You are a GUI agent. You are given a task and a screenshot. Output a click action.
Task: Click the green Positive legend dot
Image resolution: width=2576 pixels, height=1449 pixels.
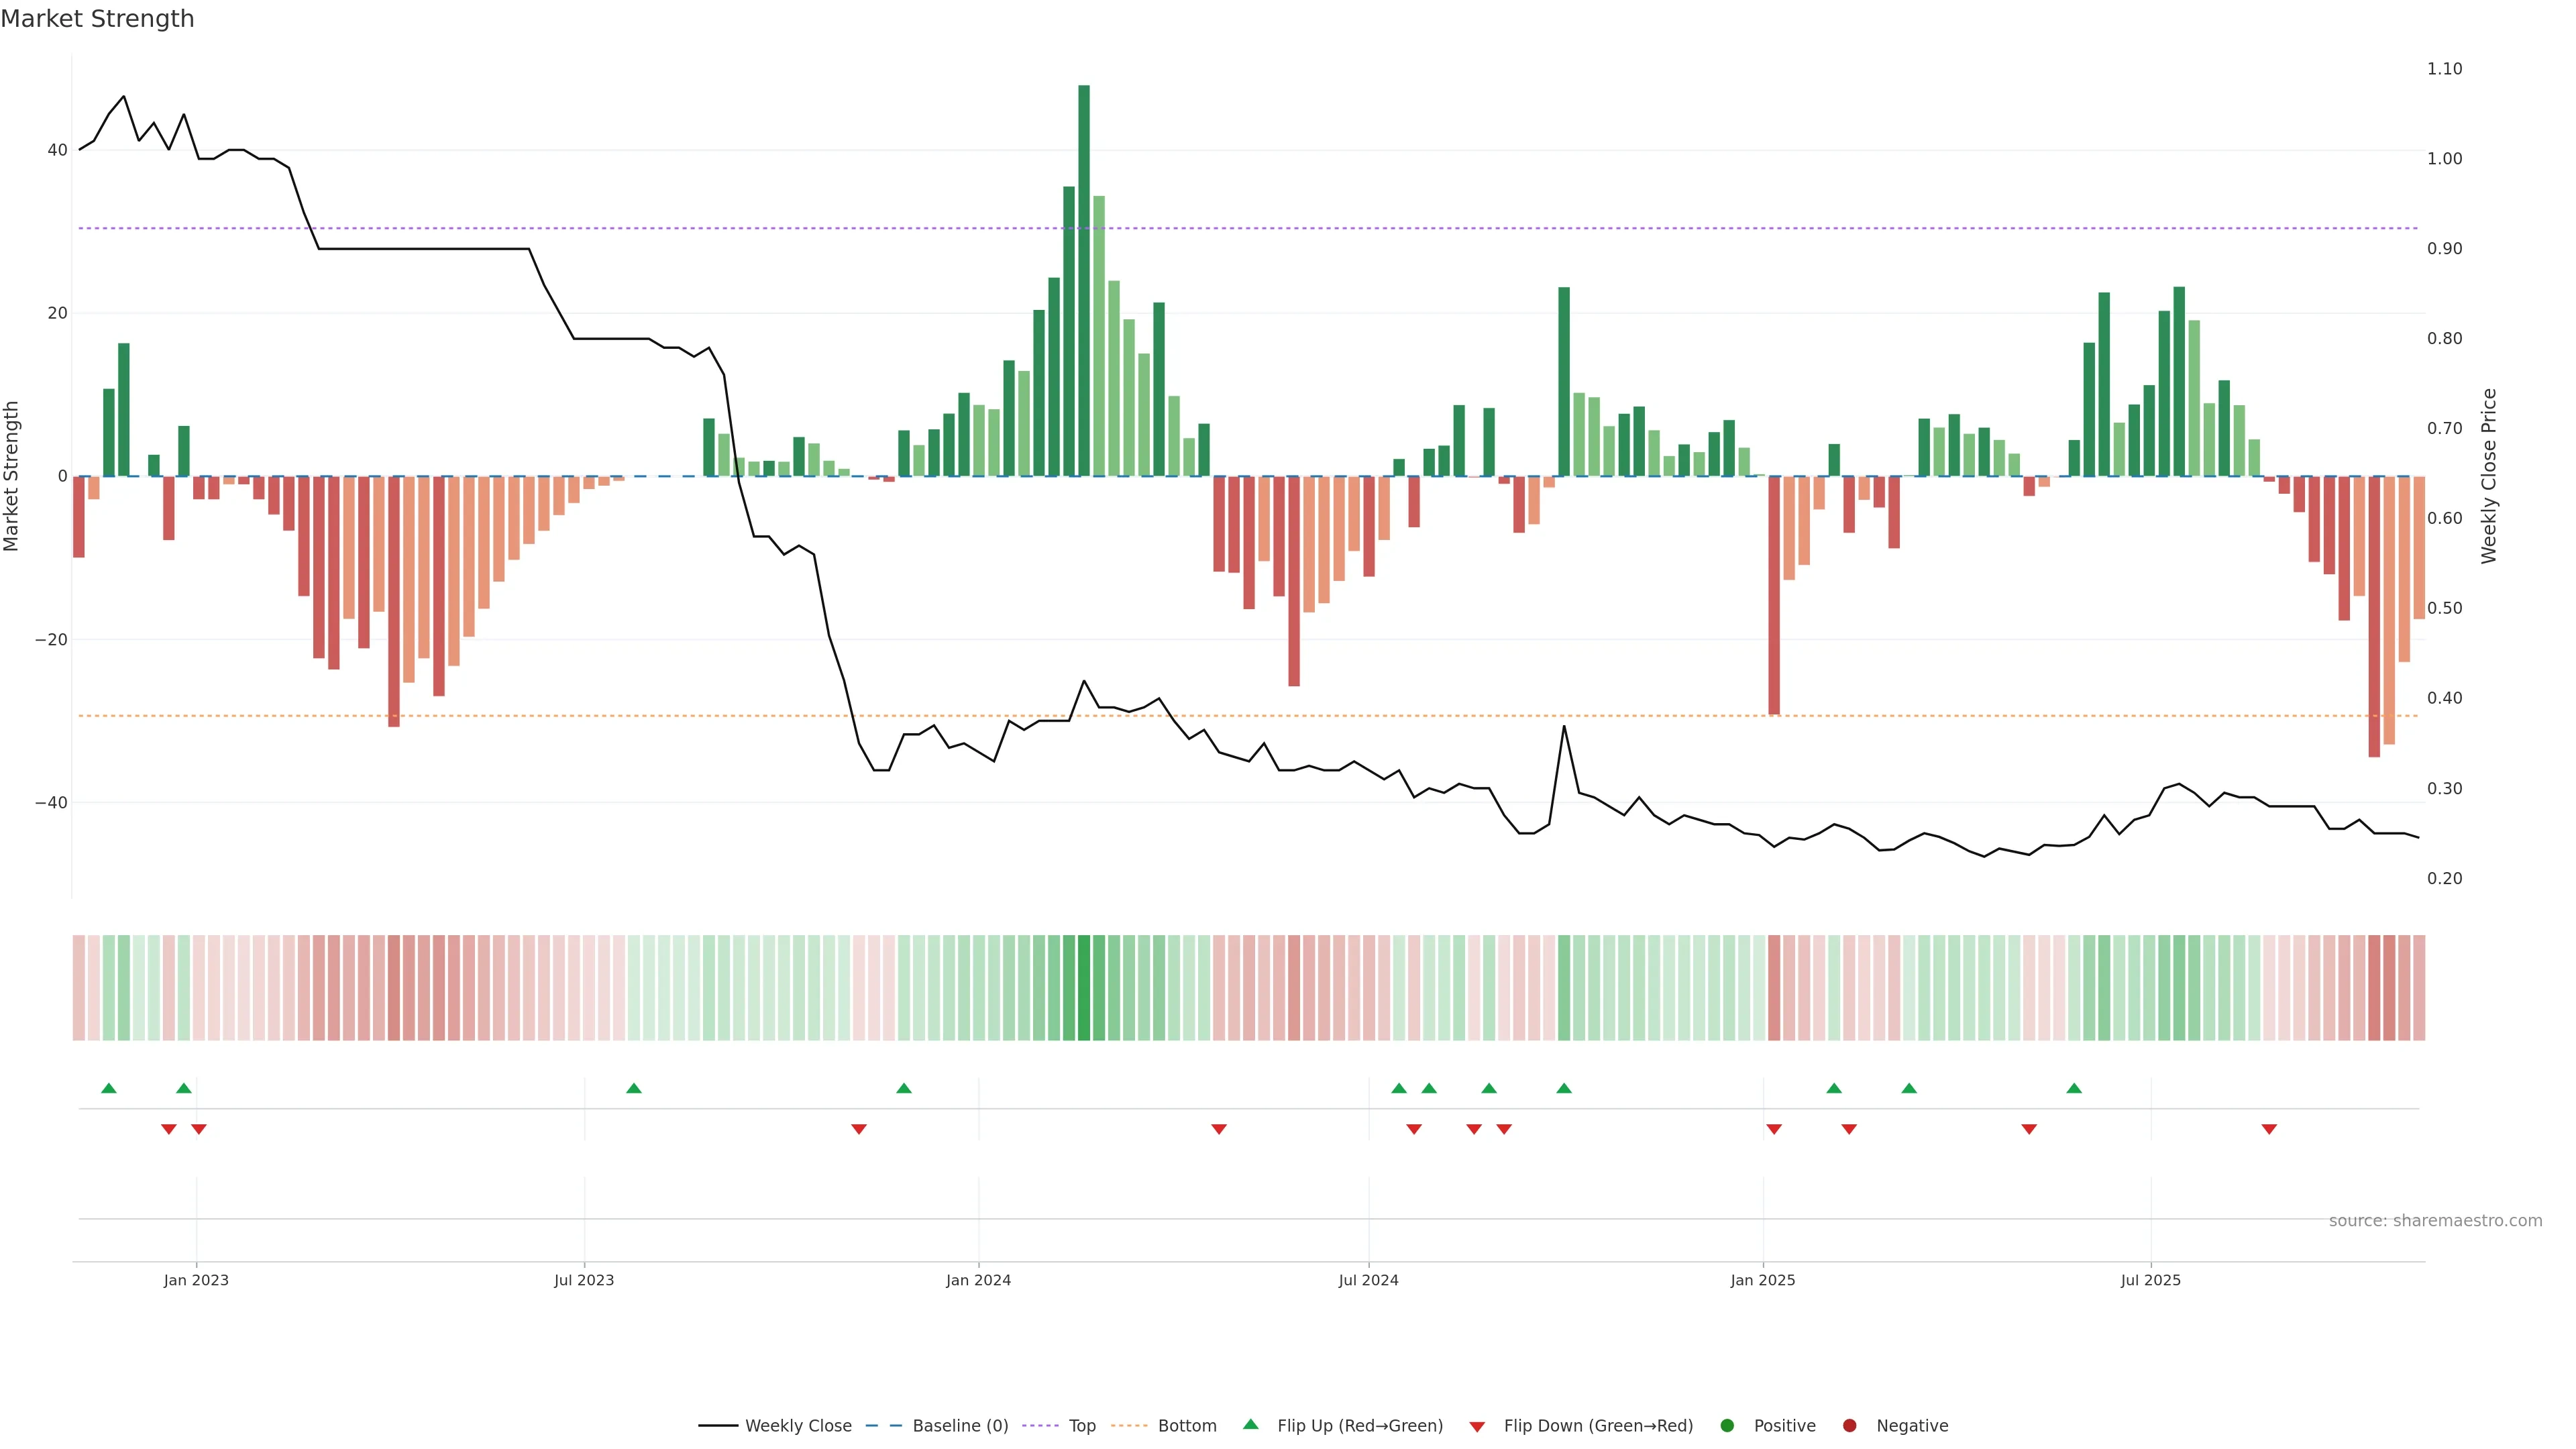click(x=1727, y=1426)
